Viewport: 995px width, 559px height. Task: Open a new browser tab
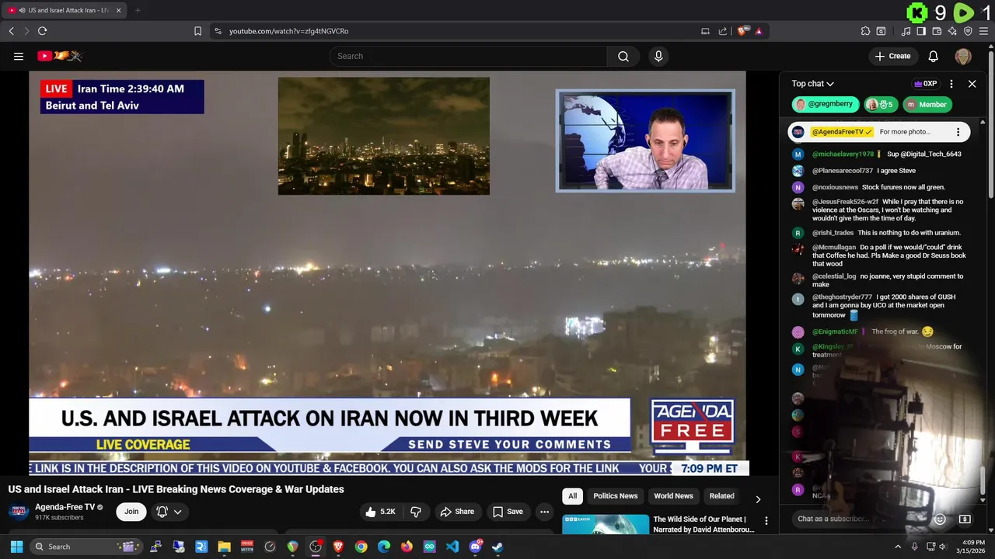click(x=138, y=10)
